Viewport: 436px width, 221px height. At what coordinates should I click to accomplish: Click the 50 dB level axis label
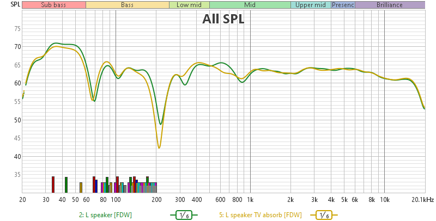pos(17,120)
